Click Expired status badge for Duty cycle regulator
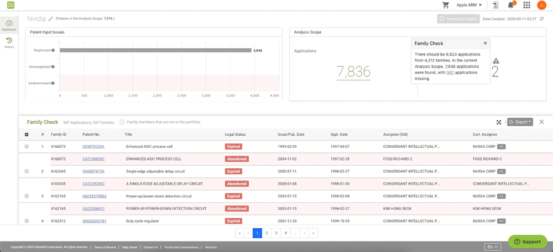The width and height of the screenshot is (553, 252). coord(233,221)
